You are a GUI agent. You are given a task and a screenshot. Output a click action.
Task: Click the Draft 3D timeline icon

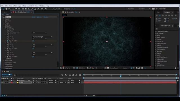(x=66, y=75)
